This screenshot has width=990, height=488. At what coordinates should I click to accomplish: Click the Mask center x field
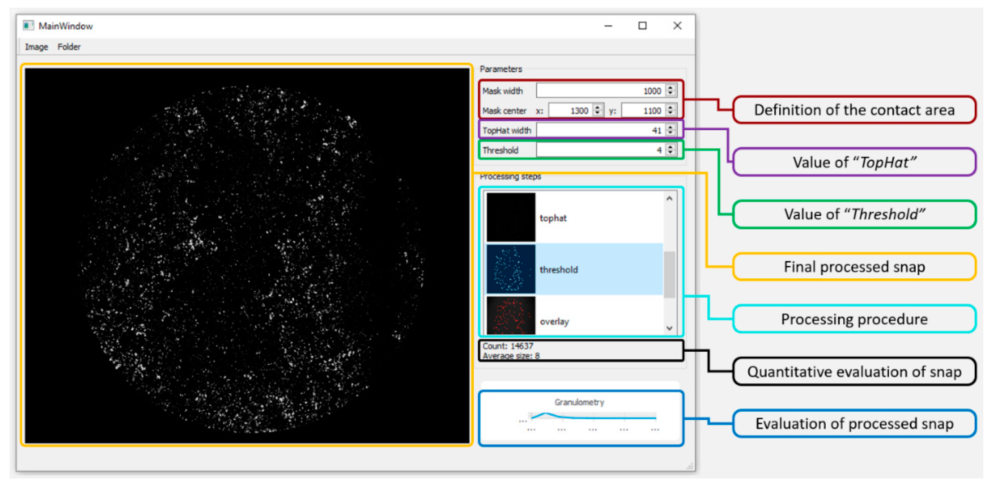pos(571,111)
